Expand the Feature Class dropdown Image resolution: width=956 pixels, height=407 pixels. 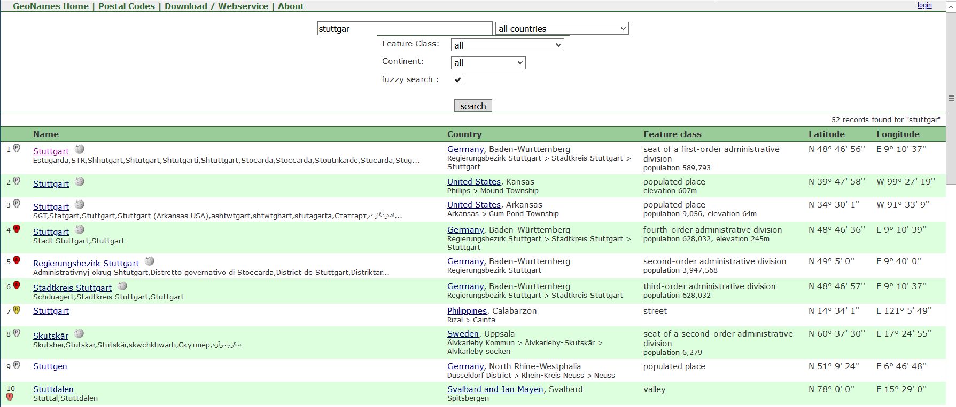tap(507, 45)
